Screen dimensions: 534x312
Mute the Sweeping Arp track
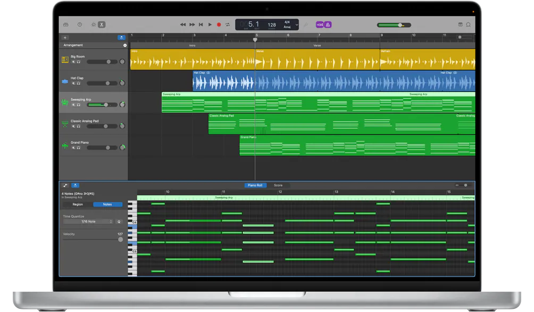(x=73, y=105)
